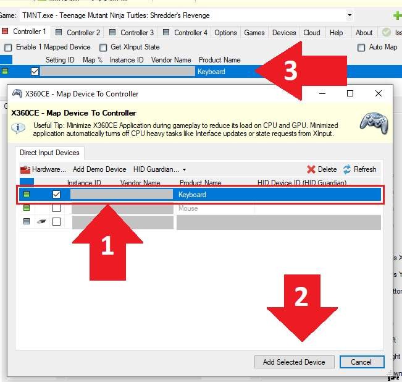The width and height of the screenshot is (402, 382).
Task: Click green status icon of main window Keyboard row
Action: tap(5, 71)
